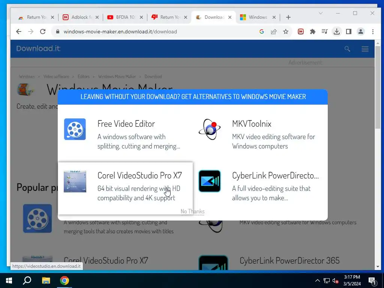Close the Windows tab
This screenshot has width=384, height=288.
pyautogui.click(x=274, y=17)
